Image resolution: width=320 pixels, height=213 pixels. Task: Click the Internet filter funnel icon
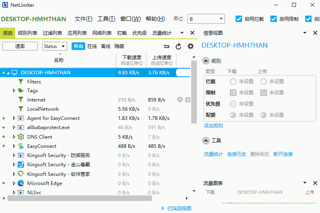(21, 100)
